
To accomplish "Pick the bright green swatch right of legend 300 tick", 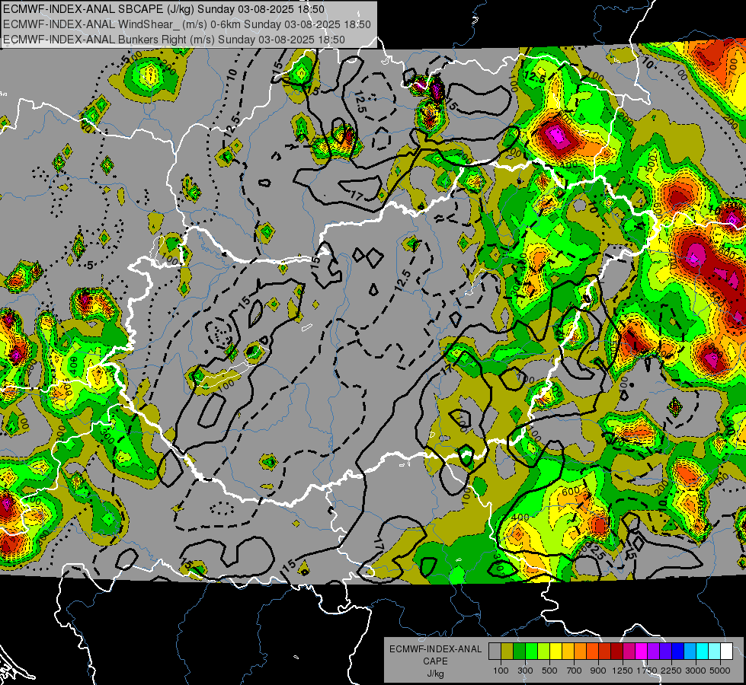I will 531,651.
